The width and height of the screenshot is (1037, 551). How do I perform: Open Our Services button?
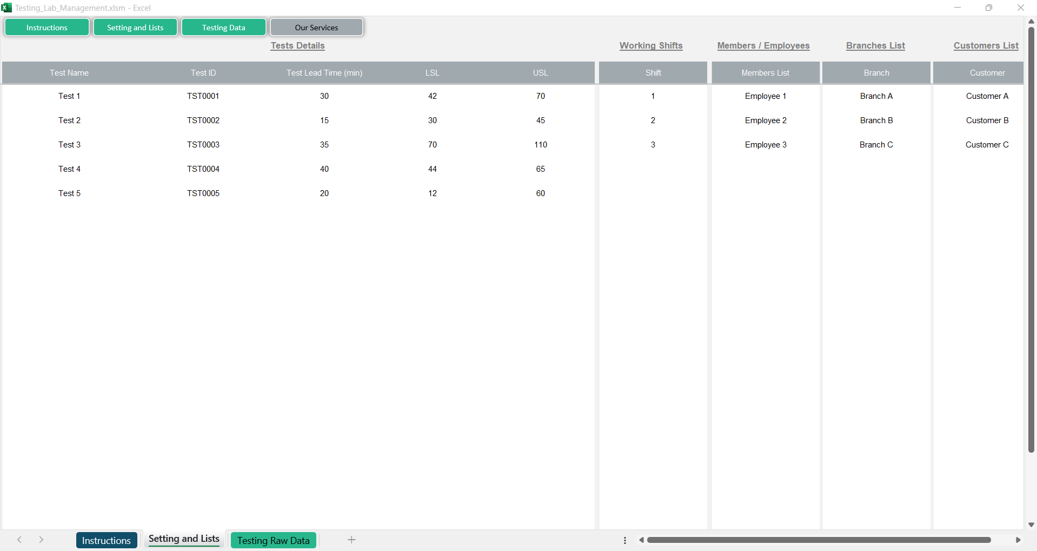pyautogui.click(x=316, y=28)
